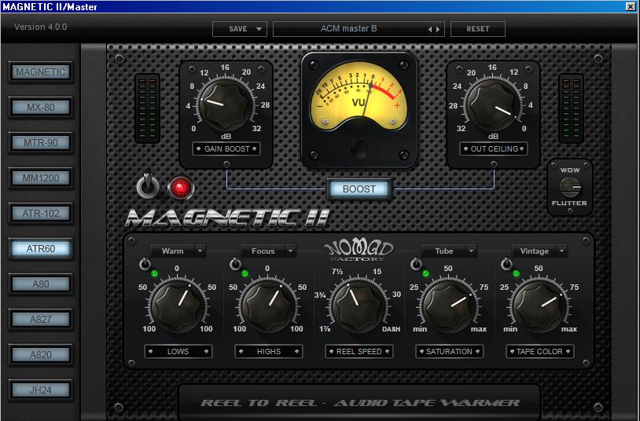This screenshot has width=640, height=421.
Task: Select the ATR-102 tape machine model
Action: [41, 214]
